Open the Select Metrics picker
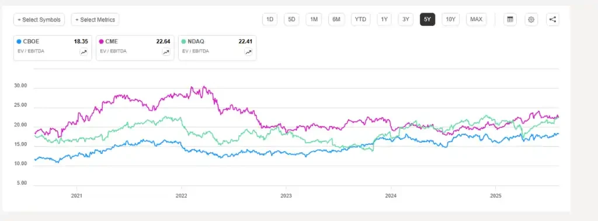The height and width of the screenshot is (221, 598). 95,19
